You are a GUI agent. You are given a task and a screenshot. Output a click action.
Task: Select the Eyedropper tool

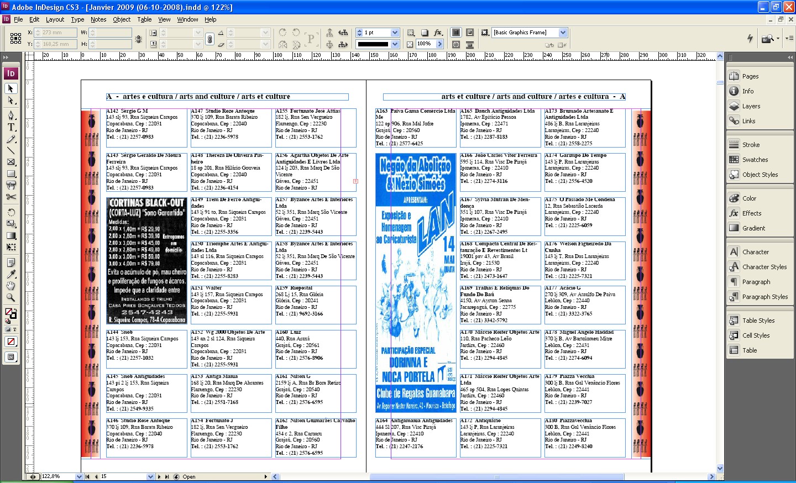tap(11, 274)
